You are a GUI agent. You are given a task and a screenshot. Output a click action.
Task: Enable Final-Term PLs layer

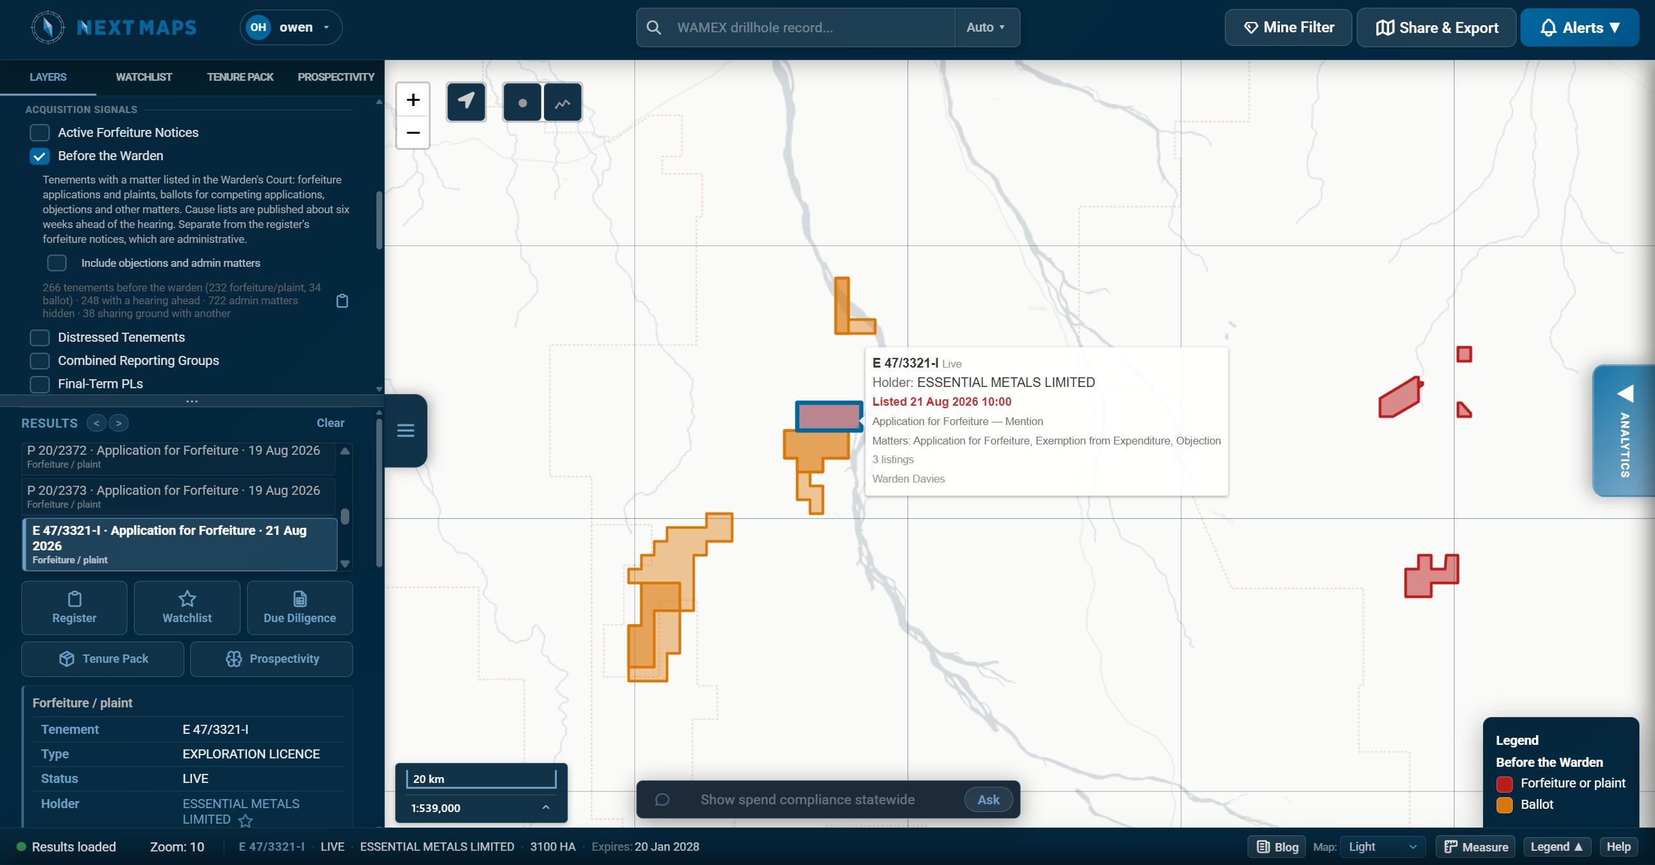click(x=40, y=384)
